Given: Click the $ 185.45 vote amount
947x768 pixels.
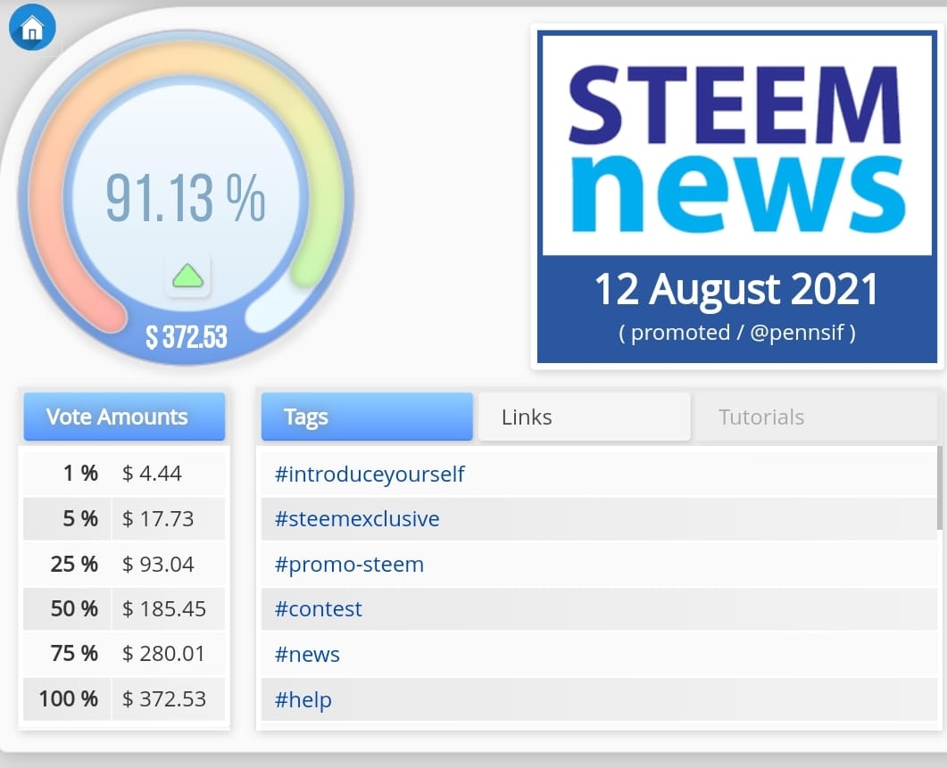Looking at the screenshot, I should coord(163,608).
